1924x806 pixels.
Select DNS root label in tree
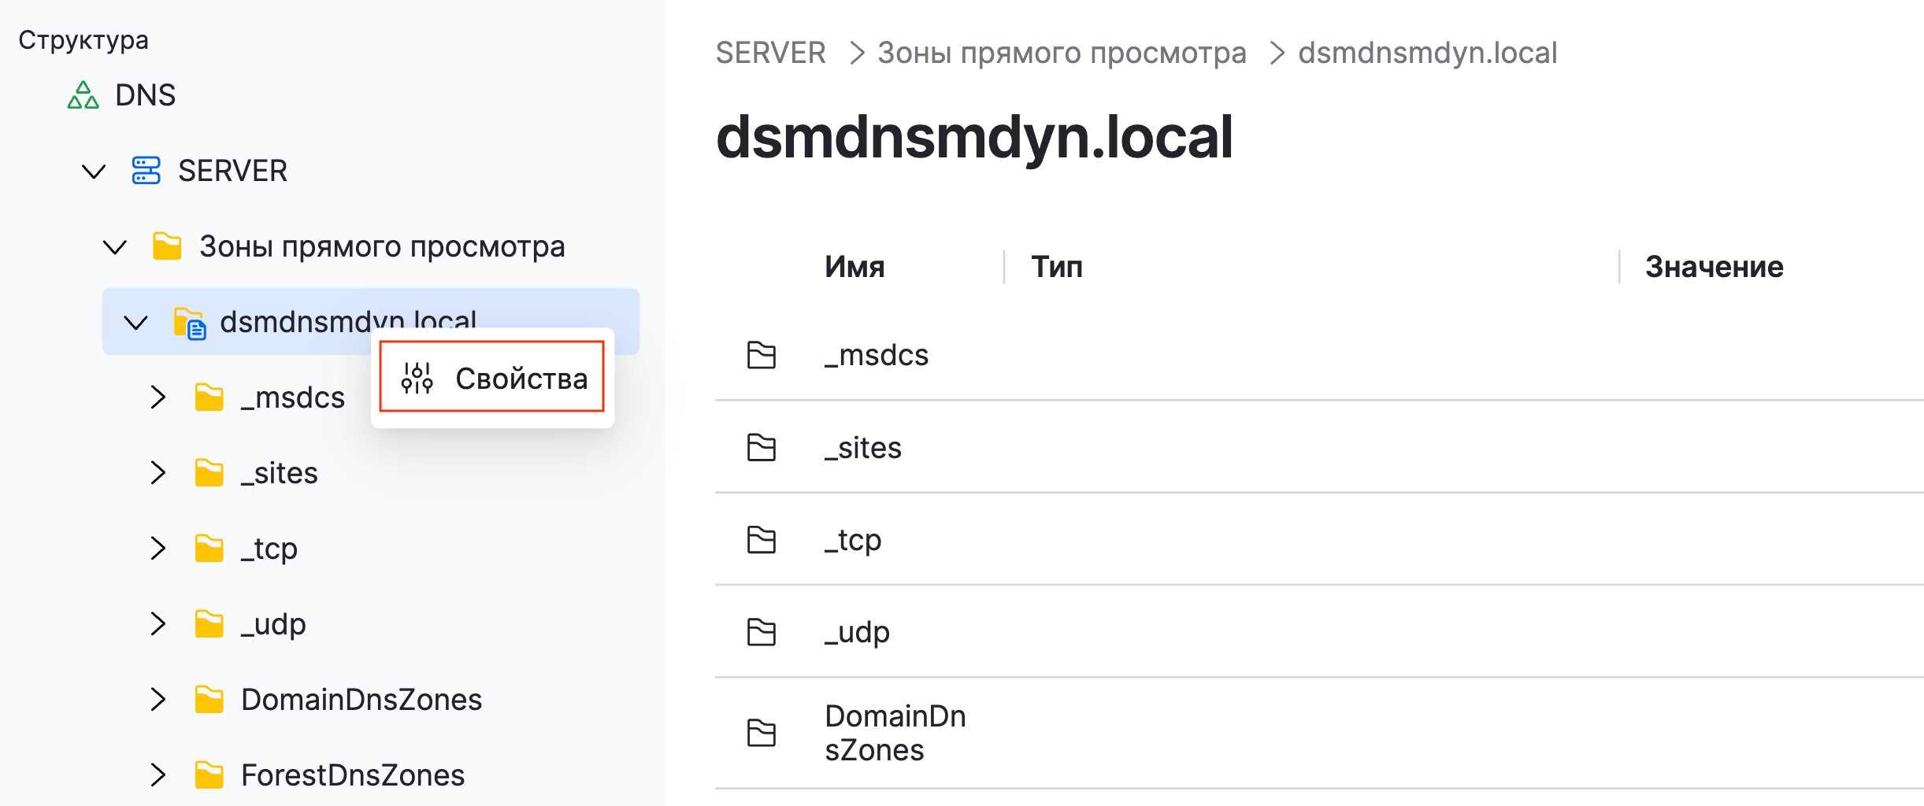coord(146,95)
